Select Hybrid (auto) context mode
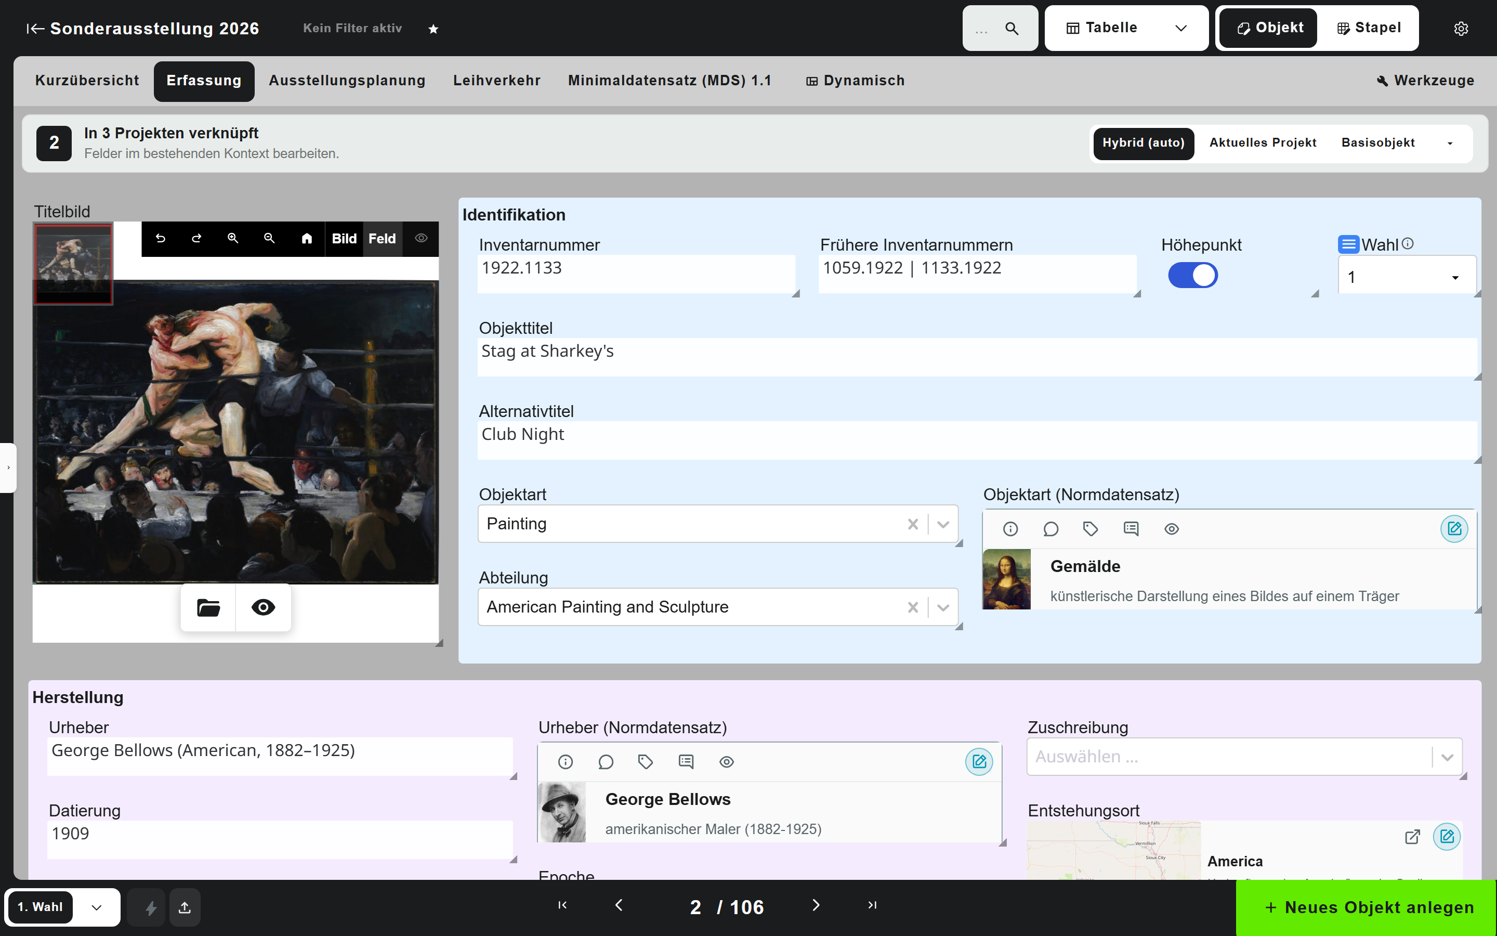 1143,143
